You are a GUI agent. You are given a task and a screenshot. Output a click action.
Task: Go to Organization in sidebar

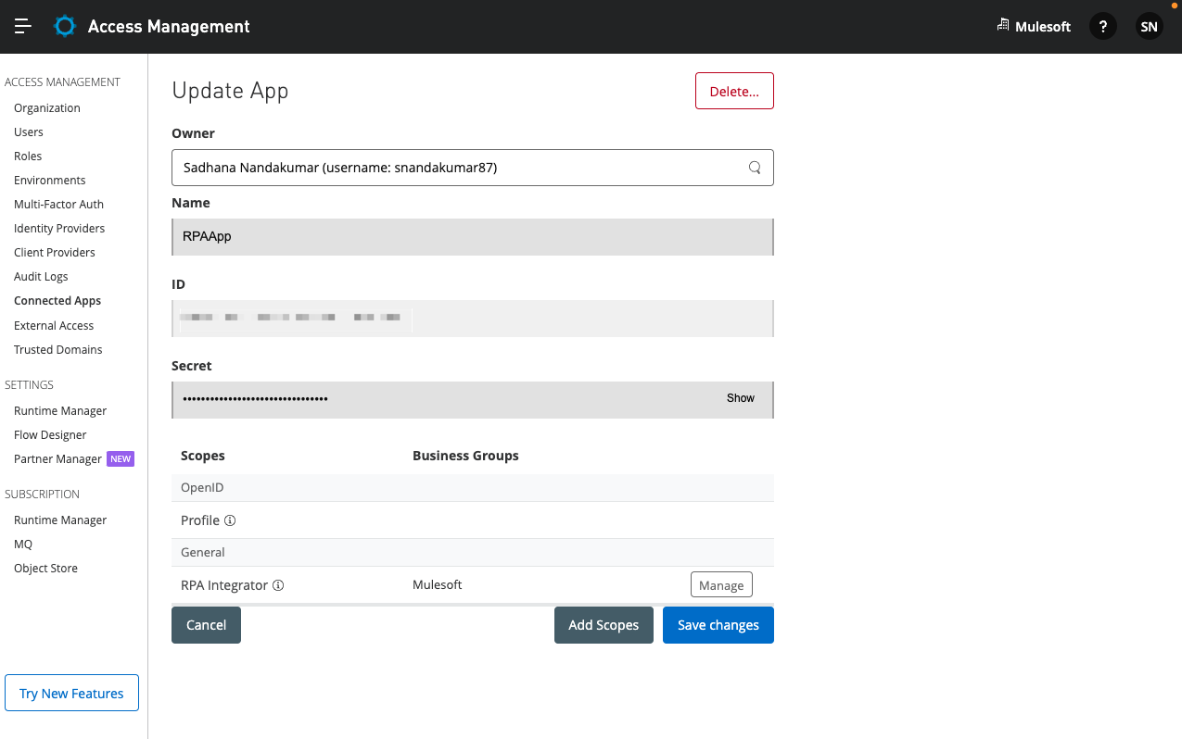click(47, 108)
